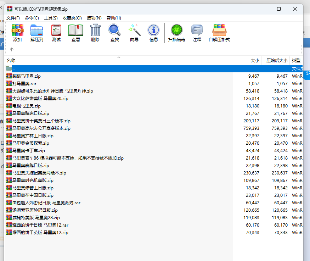Viewport: 310px width, 261px height.
Task: Click the 删除 (Delete) trash icon
Action: (95, 33)
